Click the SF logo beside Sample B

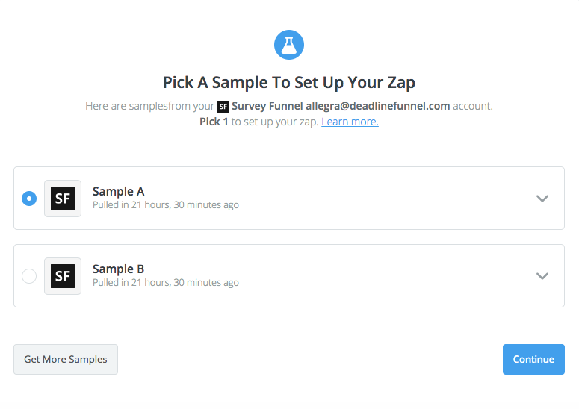(63, 276)
